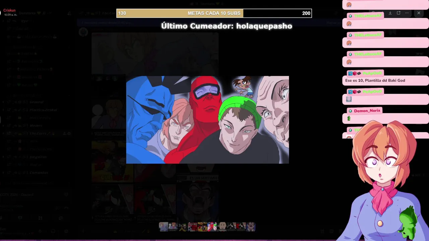Click chat message 'Ese es 10, Plantilla dd Baki God'
Image resolution: width=429 pixels, height=241 pixels.
pos(375,80)
